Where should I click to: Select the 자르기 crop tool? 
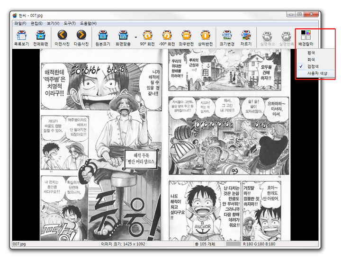click(246, 38)
